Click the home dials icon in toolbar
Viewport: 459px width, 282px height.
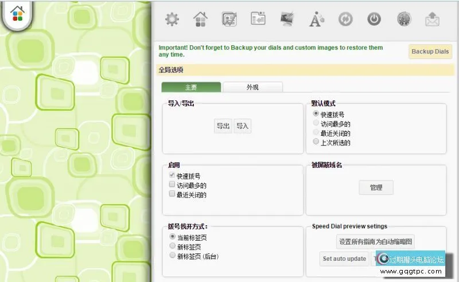(200, 19)
